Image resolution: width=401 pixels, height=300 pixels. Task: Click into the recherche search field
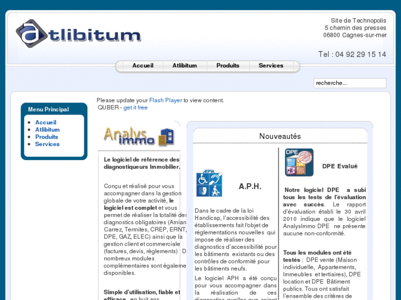tap(350, 83)
